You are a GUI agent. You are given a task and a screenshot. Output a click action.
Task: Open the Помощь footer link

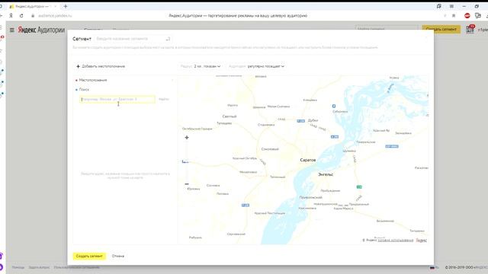(x=18, y=267)
